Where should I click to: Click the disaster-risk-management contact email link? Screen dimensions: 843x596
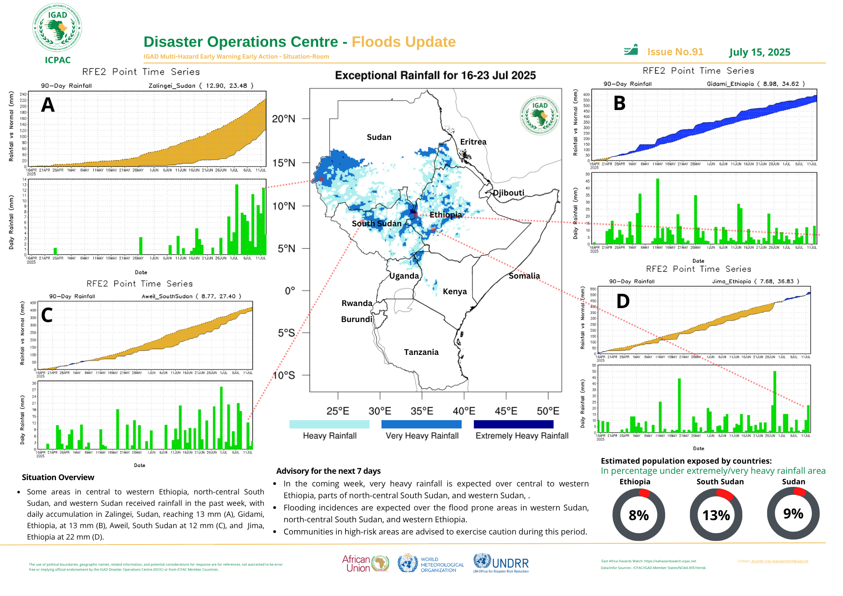[x=779, y=561]
